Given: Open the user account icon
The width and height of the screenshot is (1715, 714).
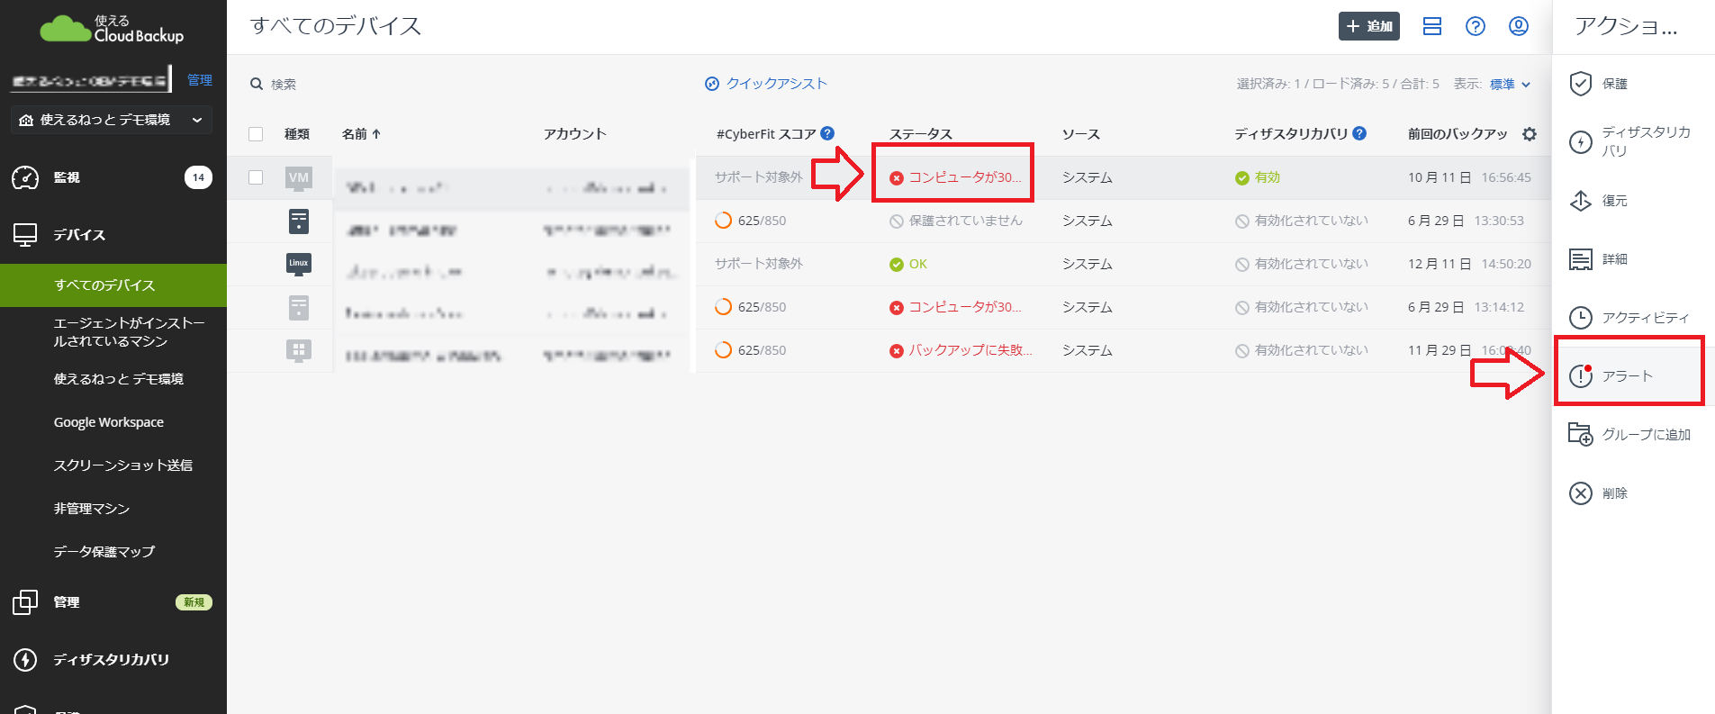Looking at the screenshot, I should [1519, 26].
